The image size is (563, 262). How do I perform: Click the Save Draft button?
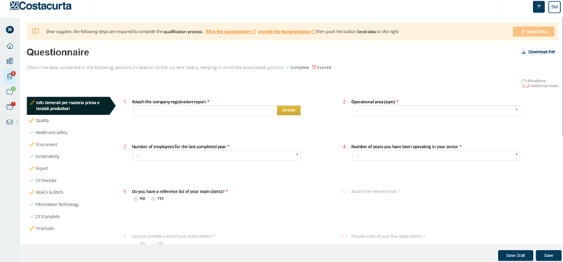tap(515, 256)
